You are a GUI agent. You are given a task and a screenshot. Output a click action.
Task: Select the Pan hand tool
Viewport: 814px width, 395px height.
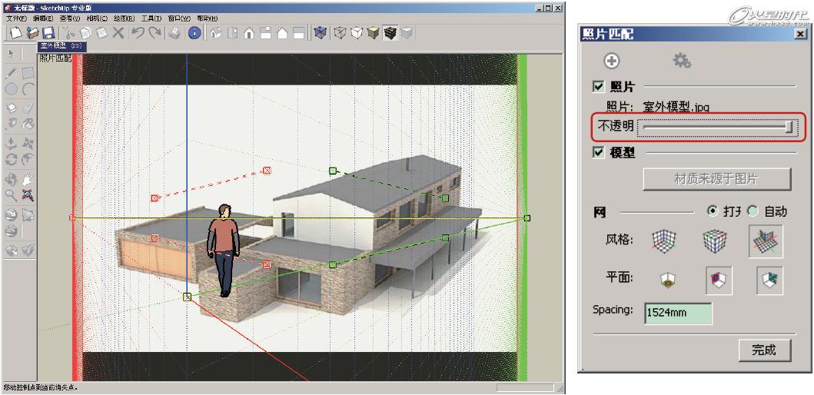coord(28,179)
